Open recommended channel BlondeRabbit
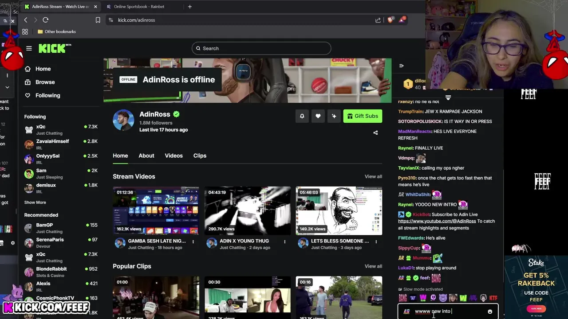Viewport: 568px width, 319px height. (x=61, y=272)
